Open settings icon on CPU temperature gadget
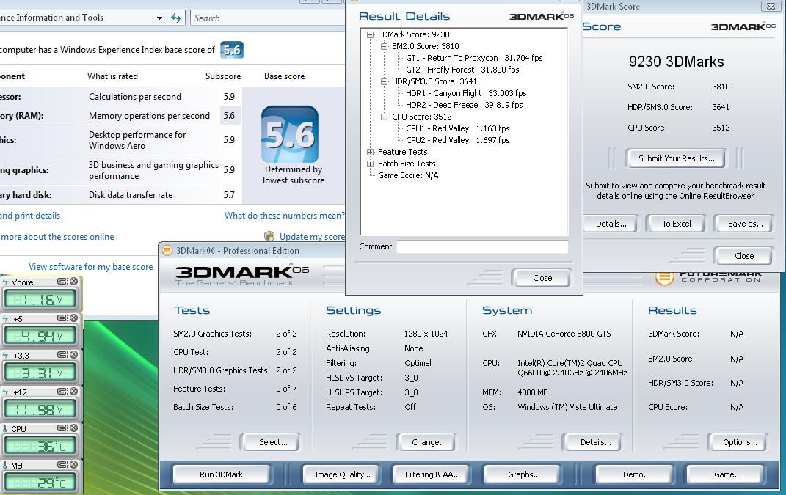The height and width of the screenshot is (495, 786). pos(62,428)
